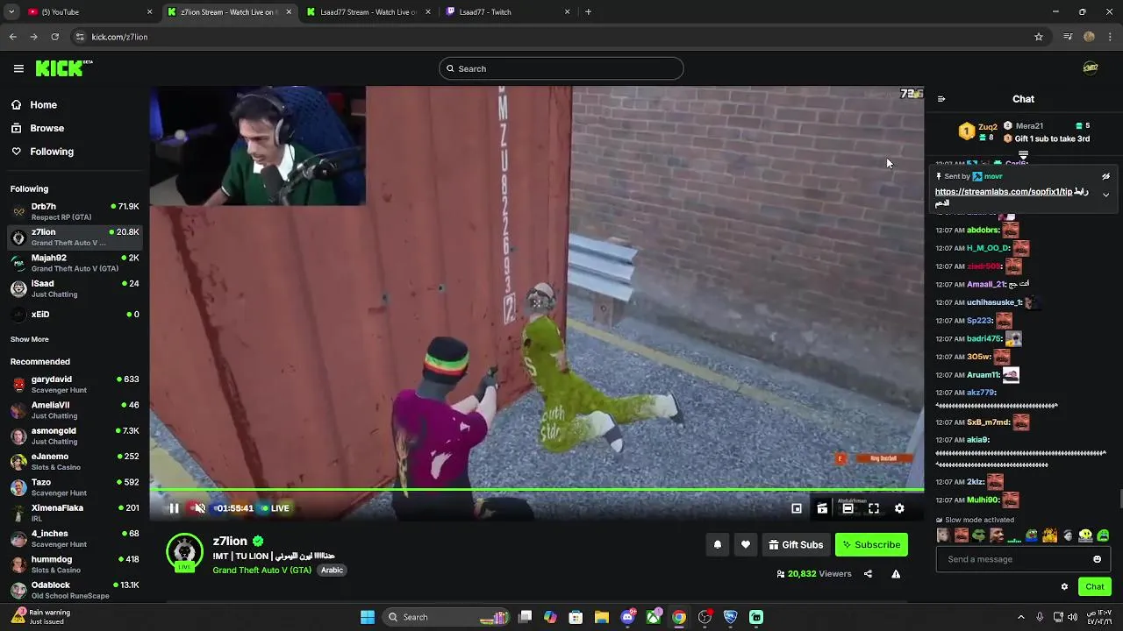This screenshot has width=1123, height=631.
Task: View site information icon in address bar
Action: pos(80,37)
